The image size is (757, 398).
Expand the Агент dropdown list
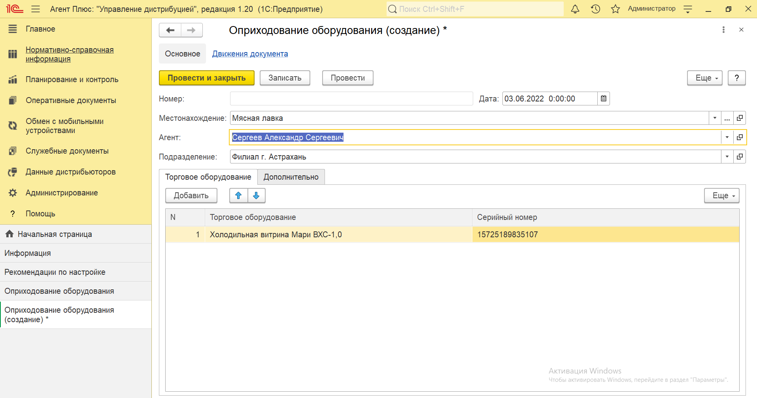pos(727,137)
